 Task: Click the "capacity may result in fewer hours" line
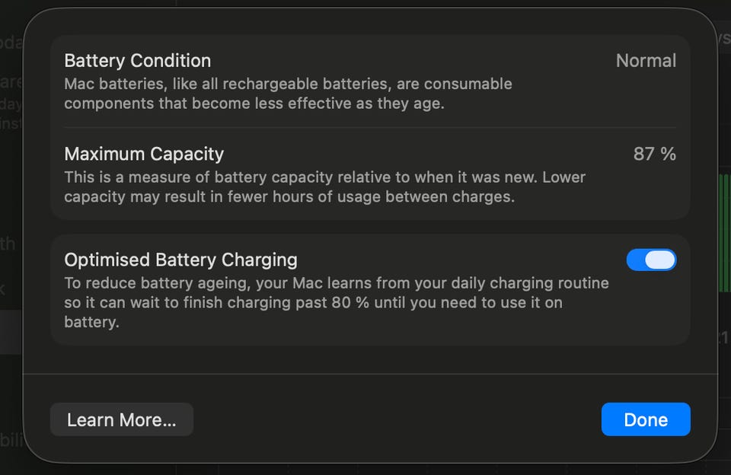coord(289,196)
